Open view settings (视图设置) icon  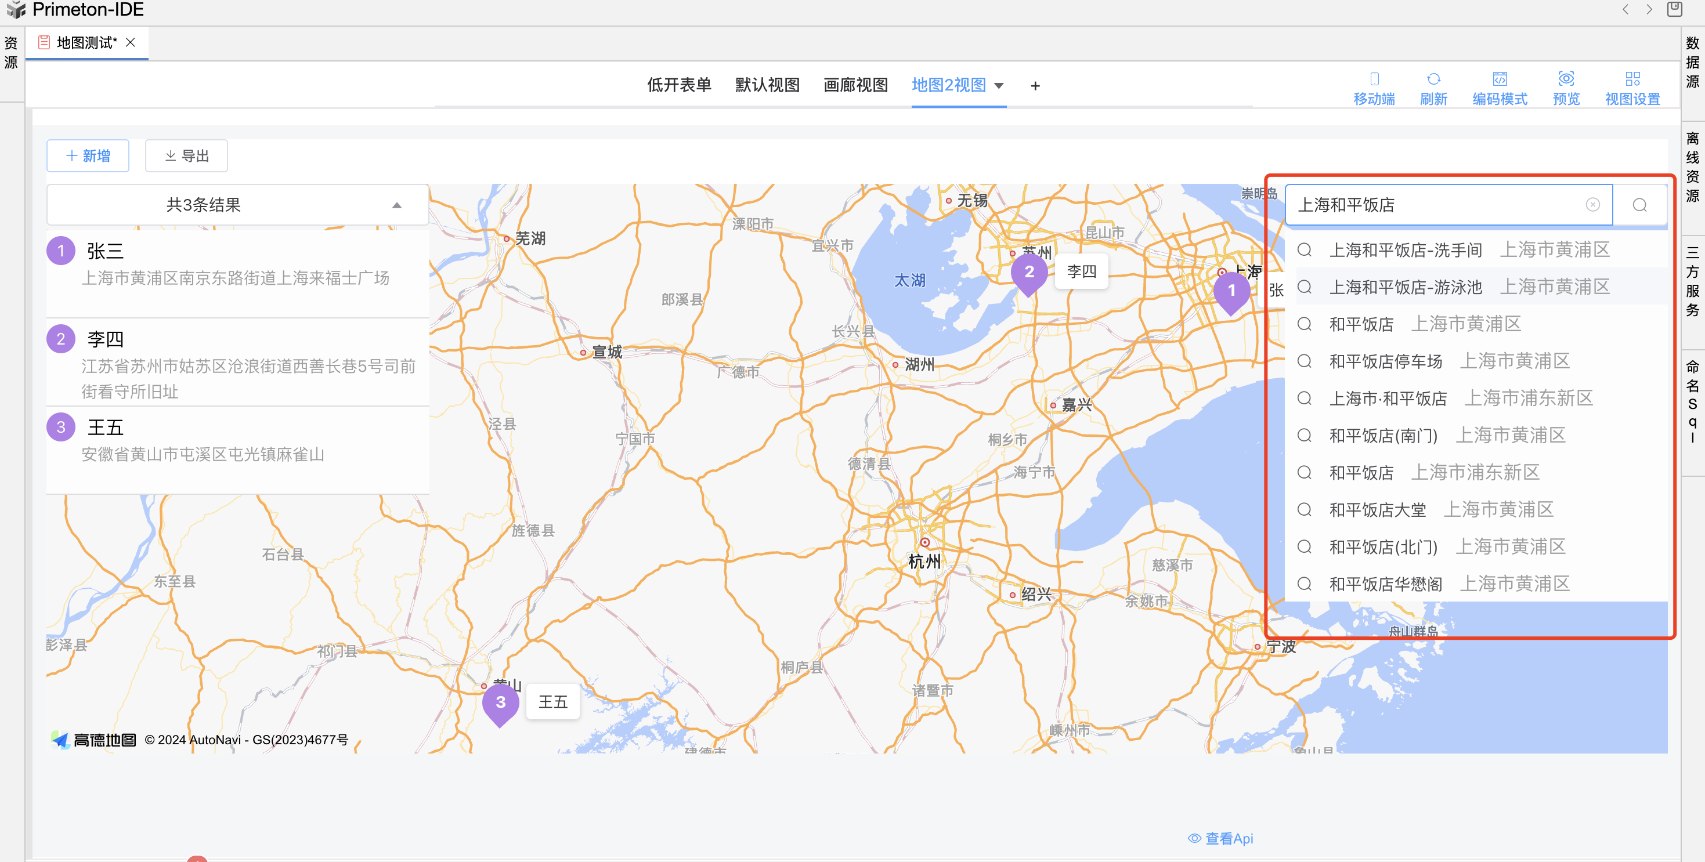click(x=1632, y=79)
